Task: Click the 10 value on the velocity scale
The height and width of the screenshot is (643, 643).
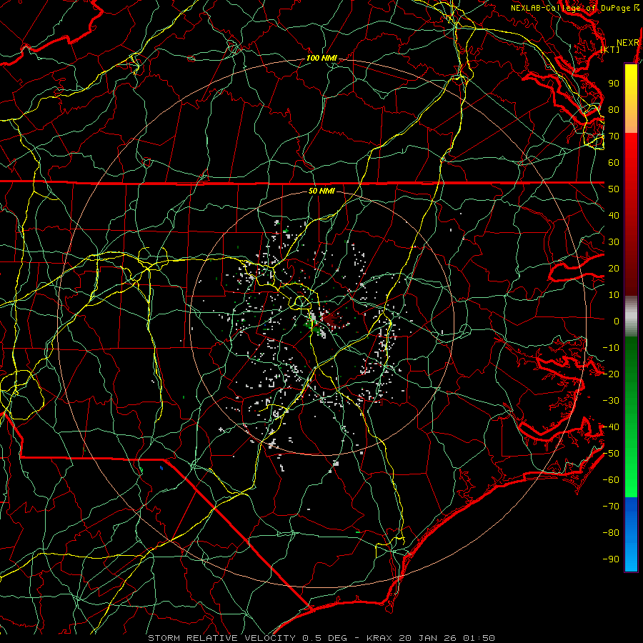Action: pos(614,295)
